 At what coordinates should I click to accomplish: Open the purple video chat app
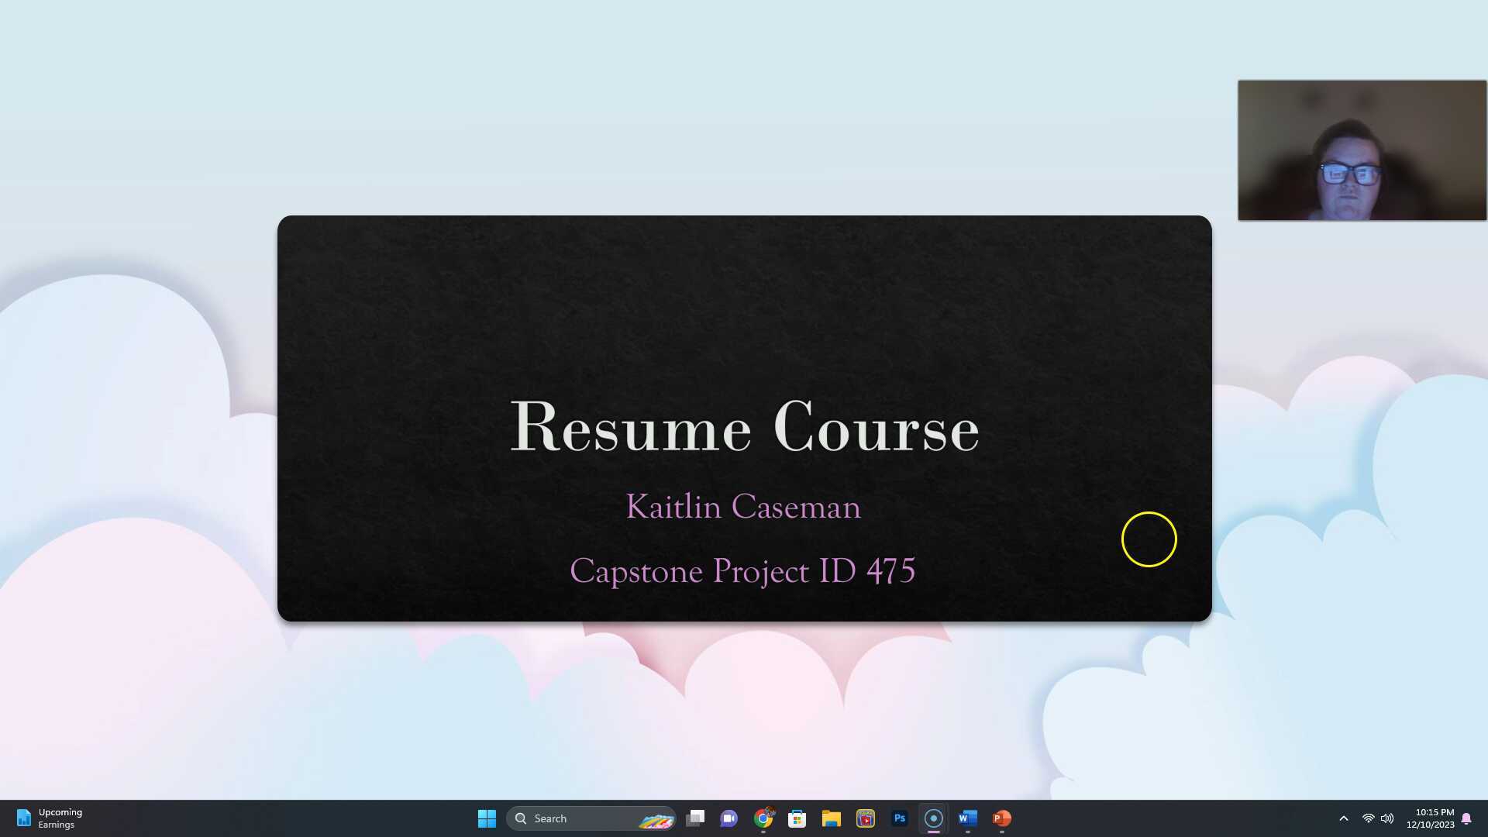[x=728, y=818]
